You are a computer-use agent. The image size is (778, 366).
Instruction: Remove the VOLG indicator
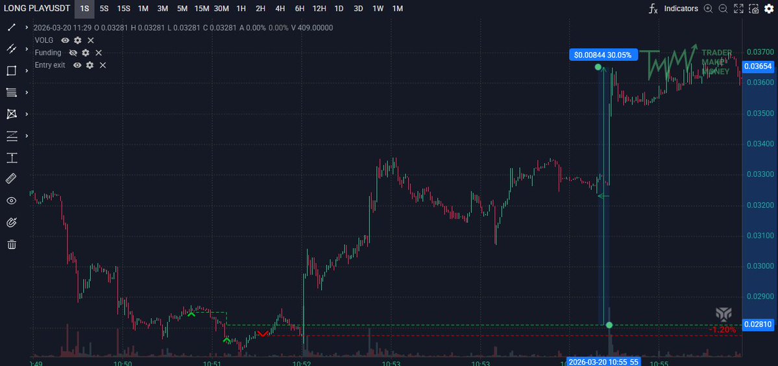[x=91, y=40]
